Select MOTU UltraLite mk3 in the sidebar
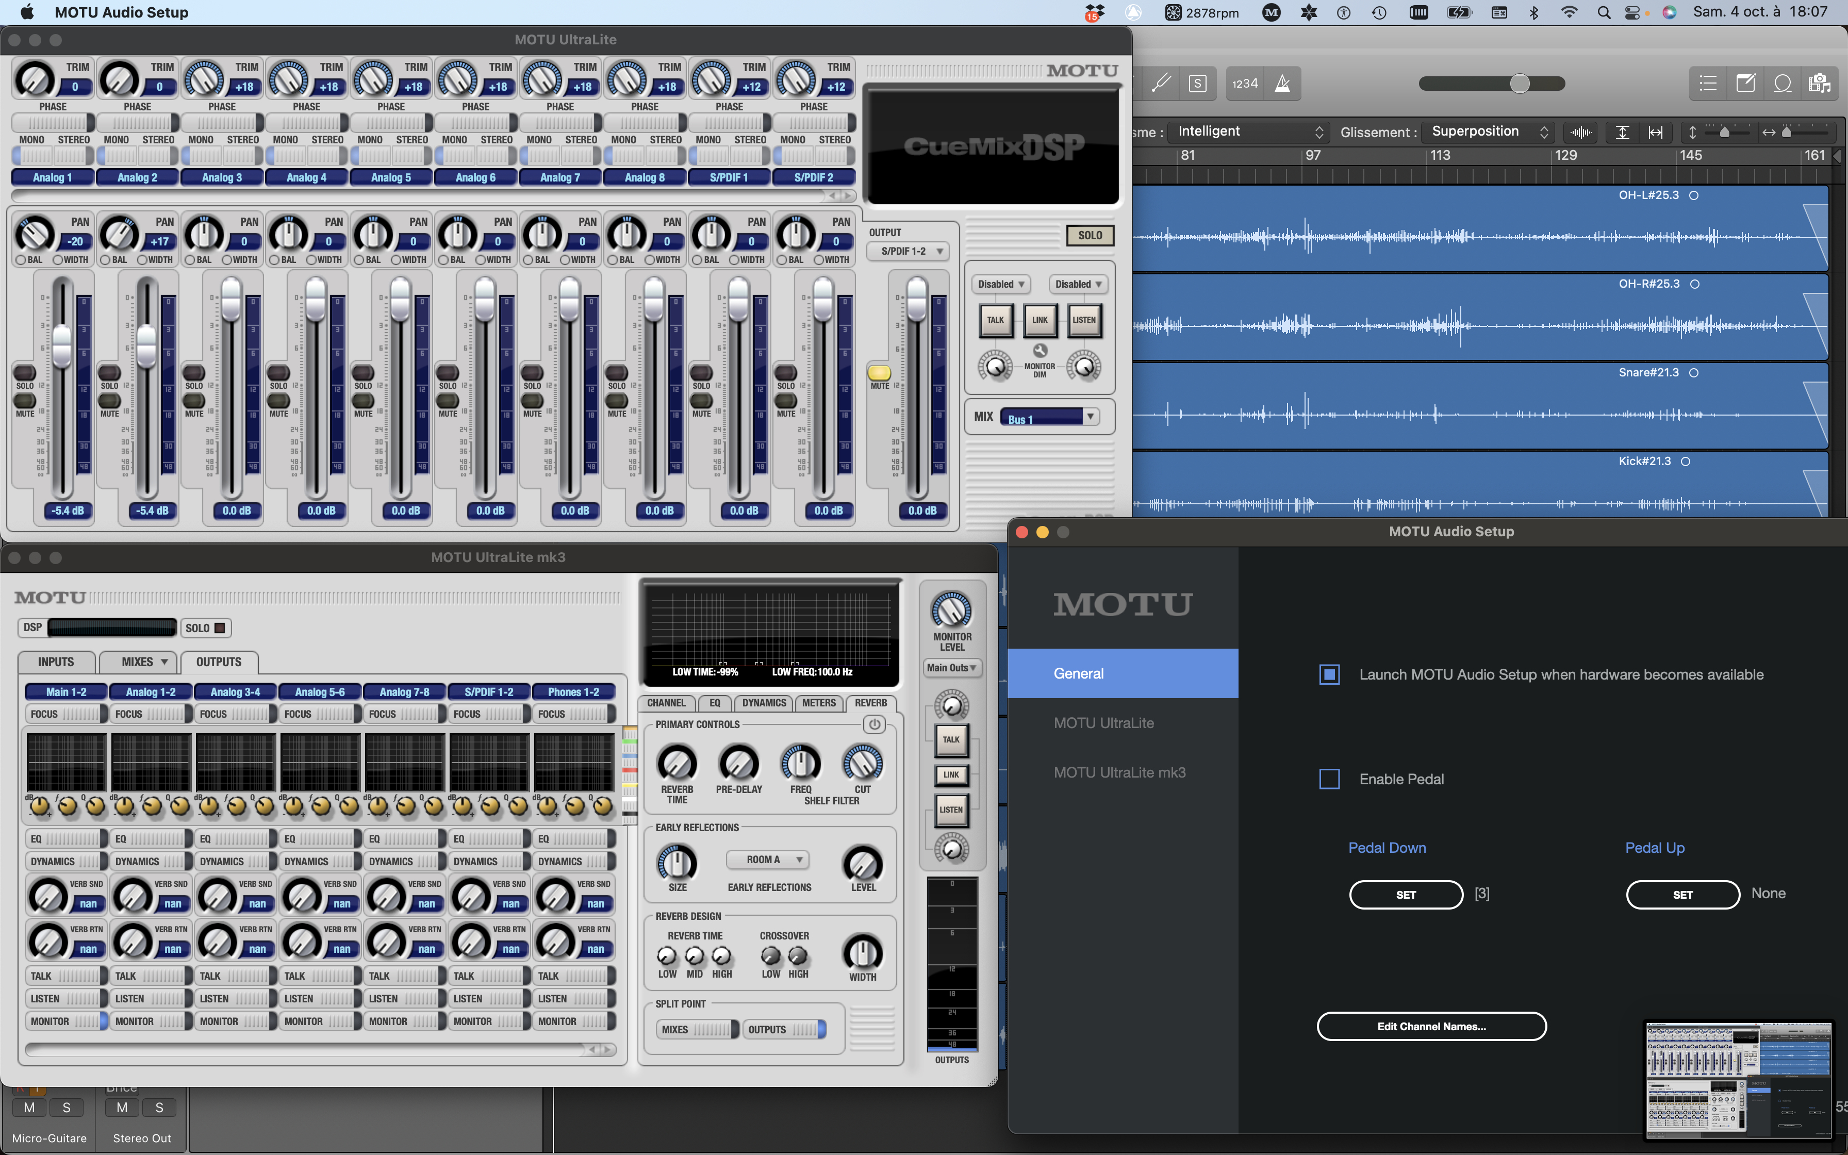The image size is (1848, 1155). [x=1119, y=772]
